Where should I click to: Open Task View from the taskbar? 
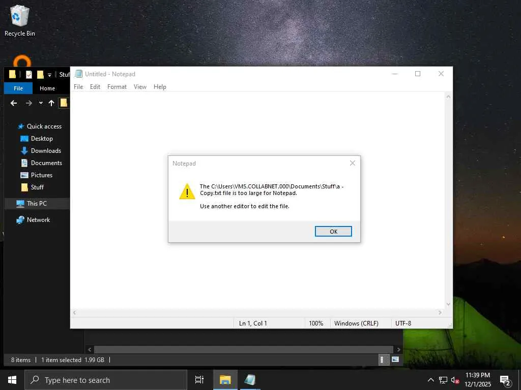coord(199,380)
